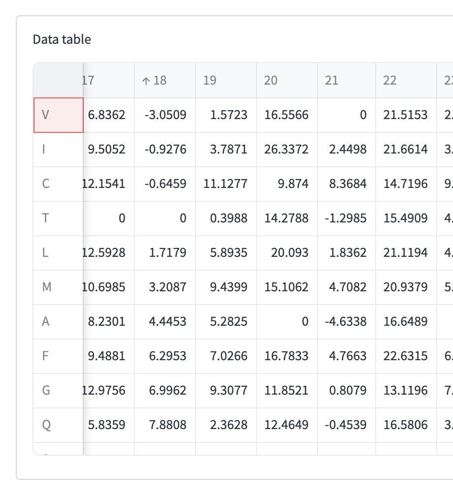Click row label T
The image size is (453, 497).
click(x=58, y=218)
